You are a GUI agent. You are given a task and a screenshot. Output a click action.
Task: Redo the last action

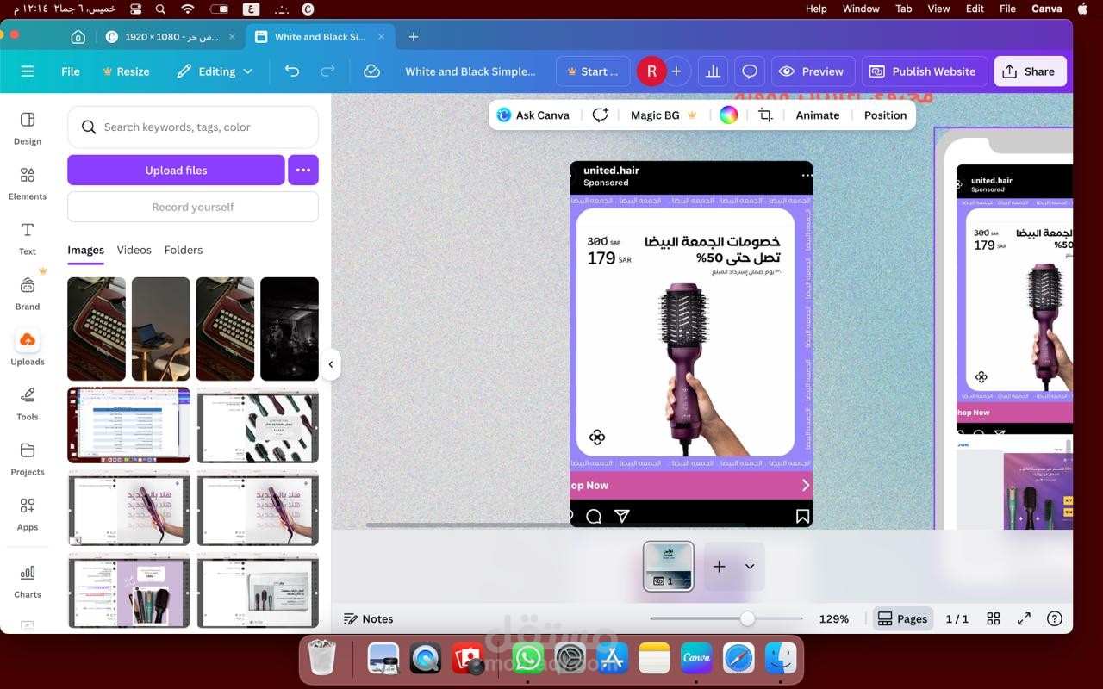click(x=327, y=71)
